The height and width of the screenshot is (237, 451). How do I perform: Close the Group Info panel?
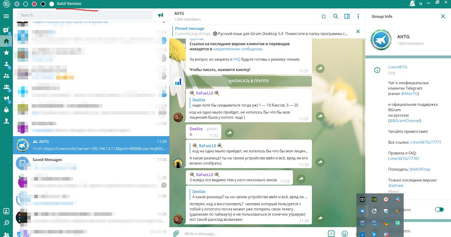click(443, 16)
